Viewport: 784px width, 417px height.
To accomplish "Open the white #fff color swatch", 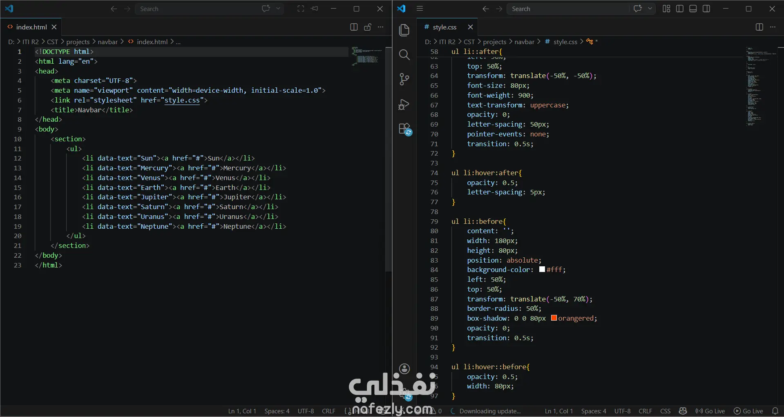I will pos(542,270).
